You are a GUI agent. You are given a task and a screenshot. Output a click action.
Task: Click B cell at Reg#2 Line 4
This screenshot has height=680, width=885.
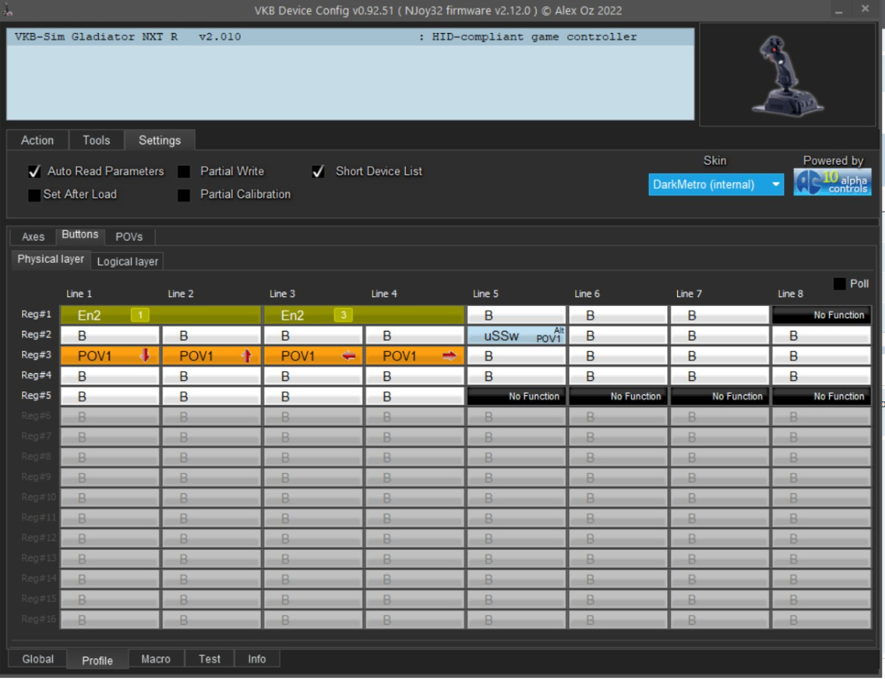[415, 335]
